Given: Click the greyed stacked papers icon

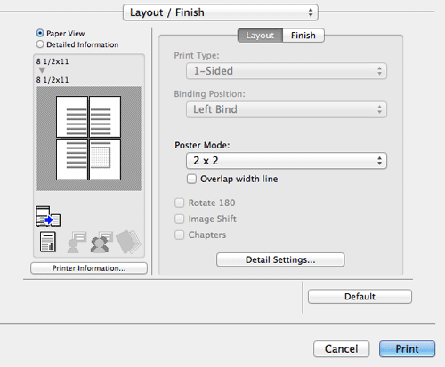Looking at the screenshot, I should click(128, 242).
